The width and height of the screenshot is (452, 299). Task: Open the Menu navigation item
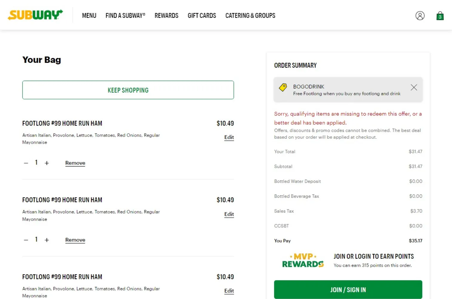pyautogui.click(x=89, y=16)
